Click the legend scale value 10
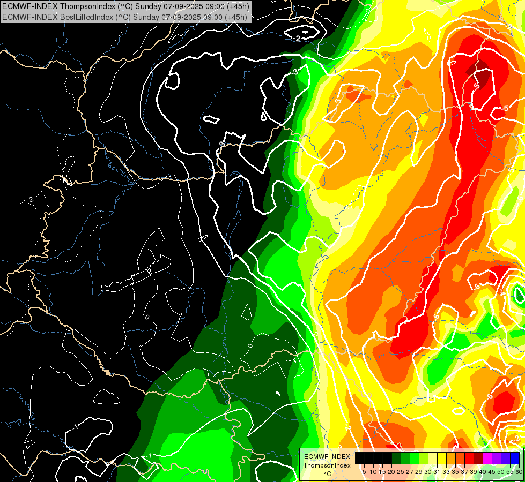Screen dimensions: 525x482 pos(373,472)
